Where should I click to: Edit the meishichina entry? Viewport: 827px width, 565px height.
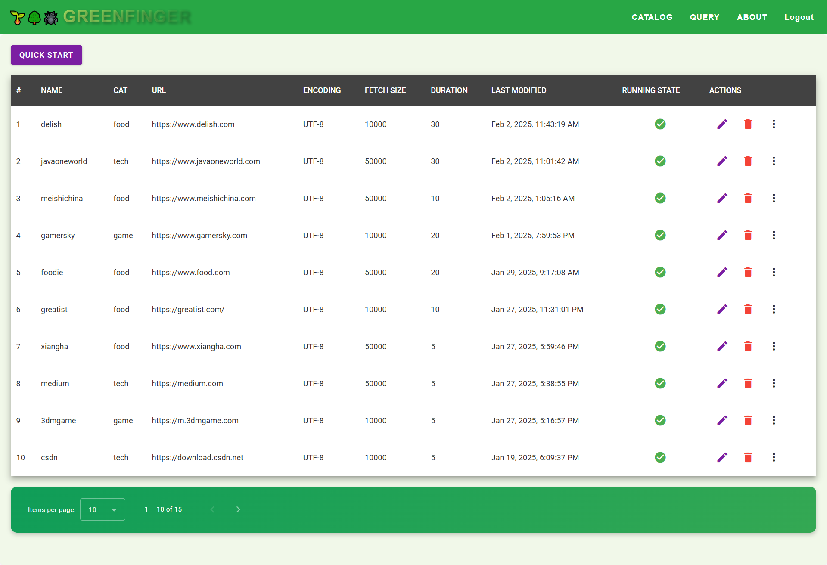[722, 198]
